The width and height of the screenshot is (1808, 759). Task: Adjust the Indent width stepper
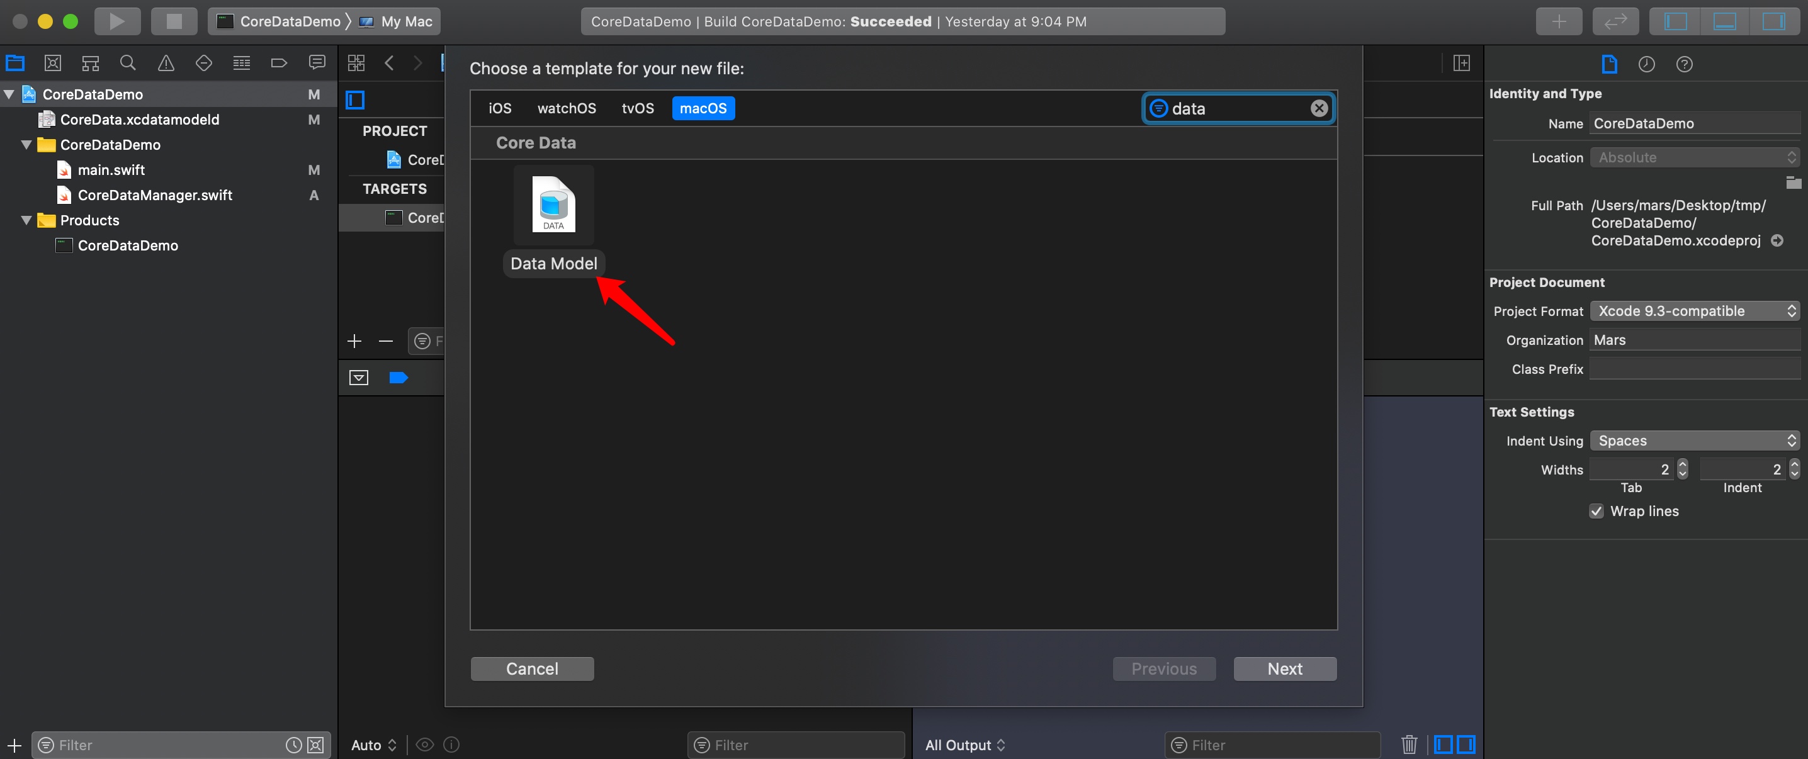pyautogui.click(x=1795, y=469)
